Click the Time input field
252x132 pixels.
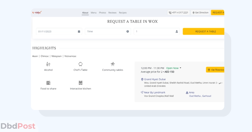(x=108, y=31)
